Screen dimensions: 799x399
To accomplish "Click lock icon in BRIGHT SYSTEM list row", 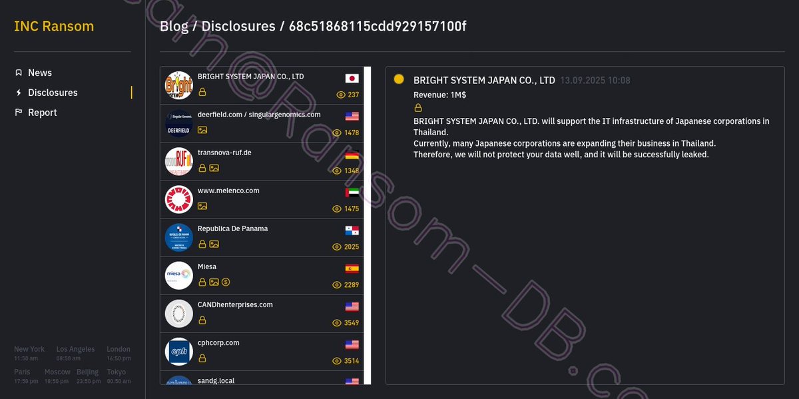I will 202,92.
